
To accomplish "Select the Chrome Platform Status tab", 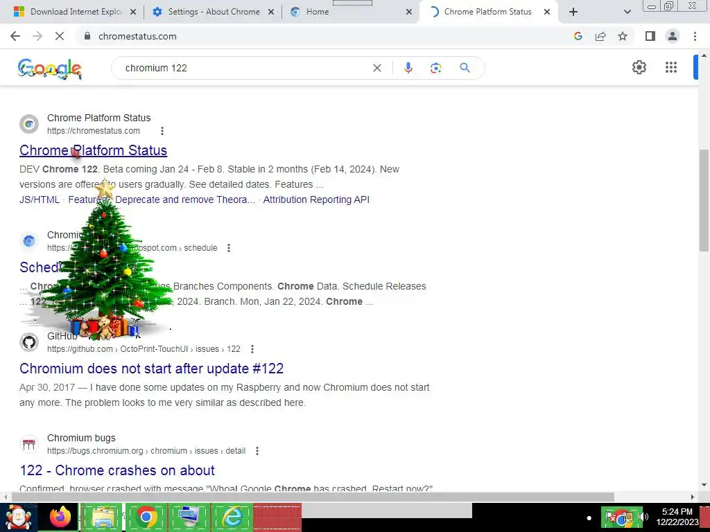I will 487,12.
